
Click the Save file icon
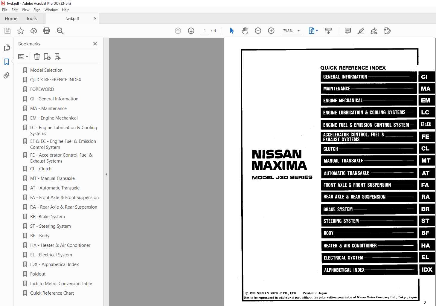pyautogui.click(x=7, y=31)
